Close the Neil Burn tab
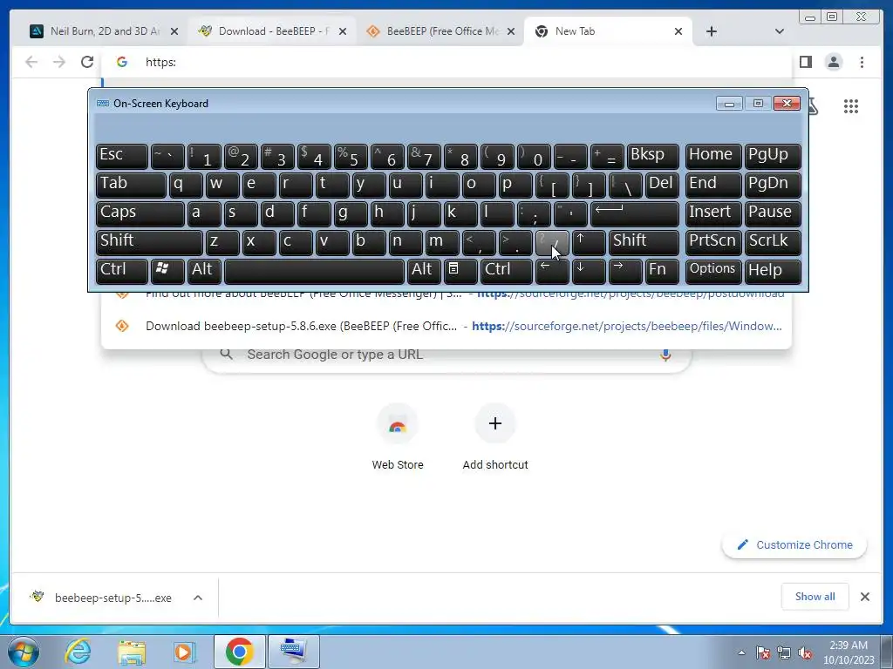The height and width of the screenshot is (669, 893). pos(174,31)
